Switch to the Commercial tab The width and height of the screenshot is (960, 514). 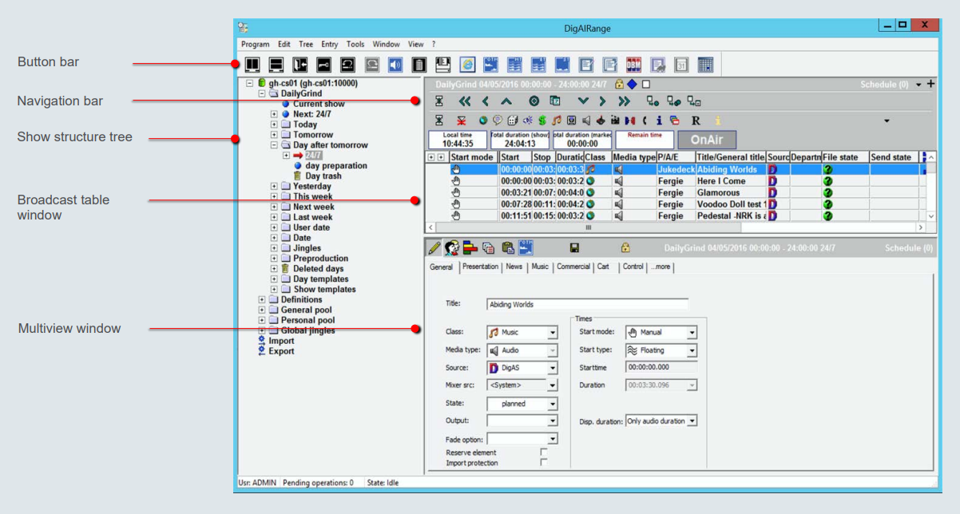(573, 267)
